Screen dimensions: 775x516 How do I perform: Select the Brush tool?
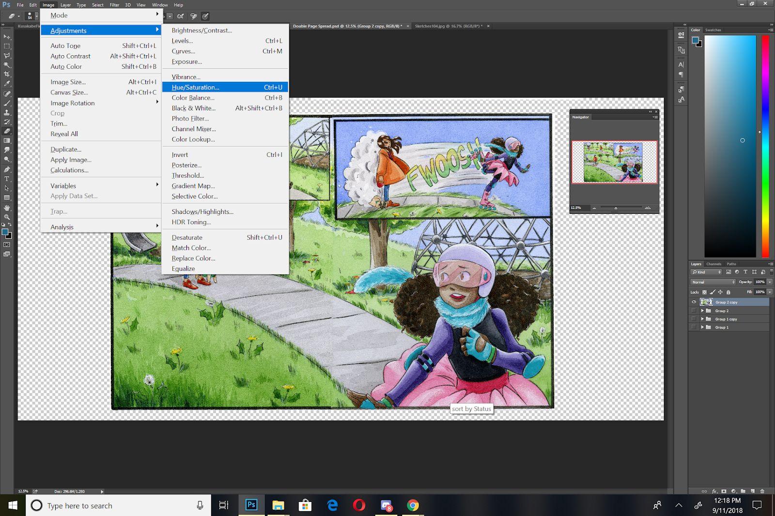[x=7, y=103]
